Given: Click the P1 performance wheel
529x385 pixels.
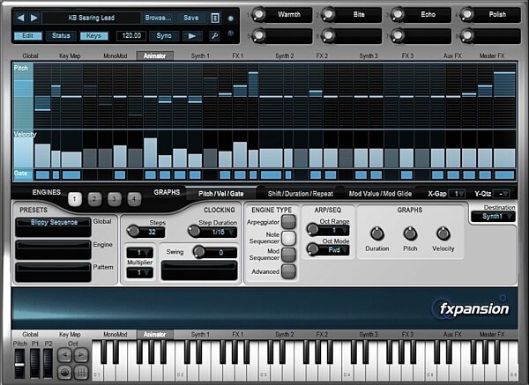Looking at the screenshot, I should click(x=35, y=364).
